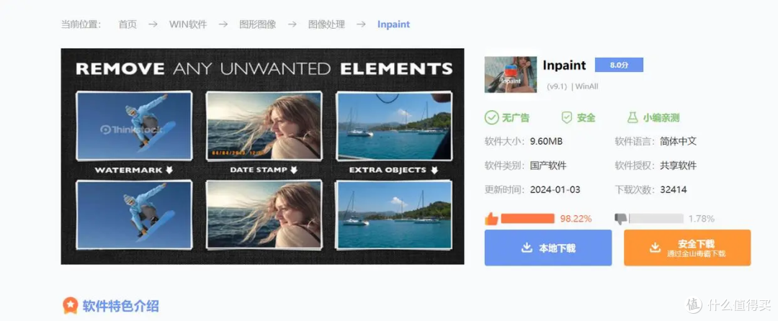The image size is (778, 321).
Task: Open WIN软件 breadcrumb link
Action: pos(188,24)
